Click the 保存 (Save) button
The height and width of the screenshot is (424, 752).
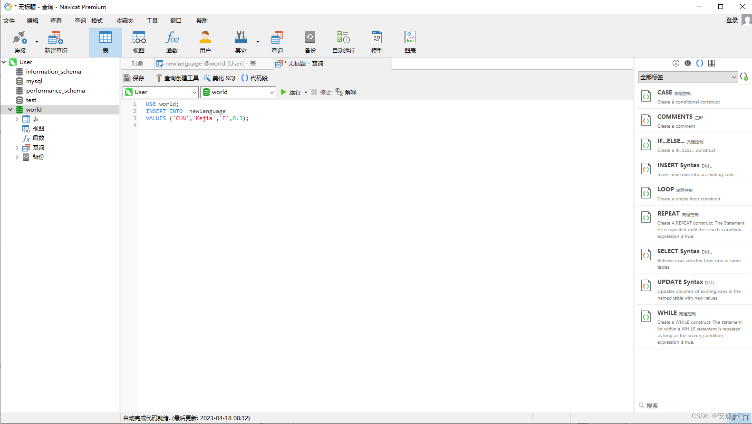click(x=134, y=78)
